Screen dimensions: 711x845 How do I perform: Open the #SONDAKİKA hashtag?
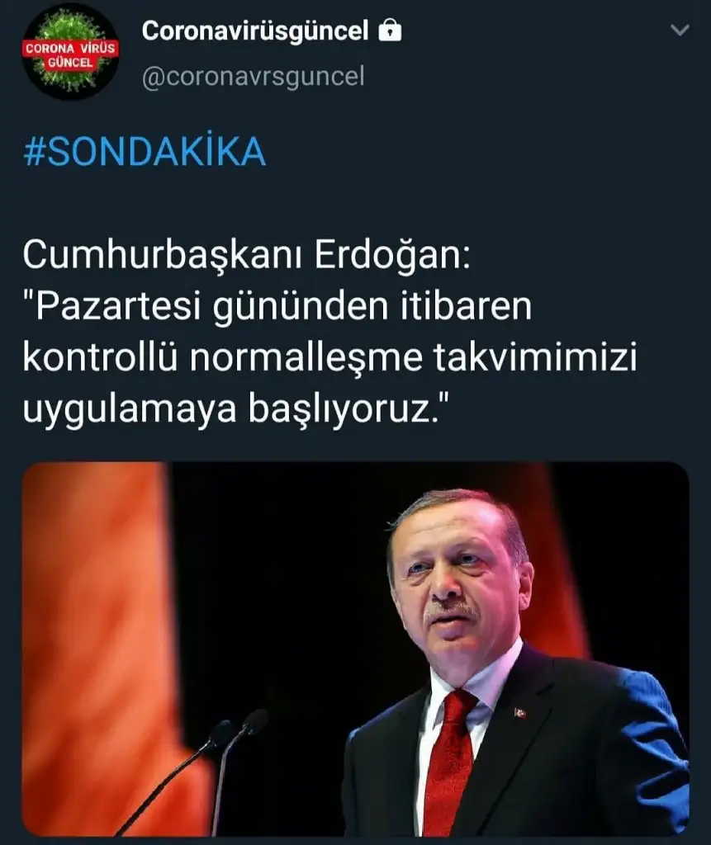coord(145,152)
